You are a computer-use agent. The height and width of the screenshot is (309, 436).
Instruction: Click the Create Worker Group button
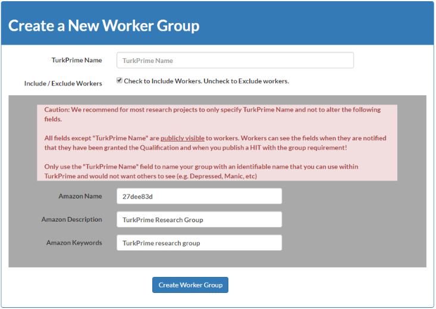coord(190,285)
